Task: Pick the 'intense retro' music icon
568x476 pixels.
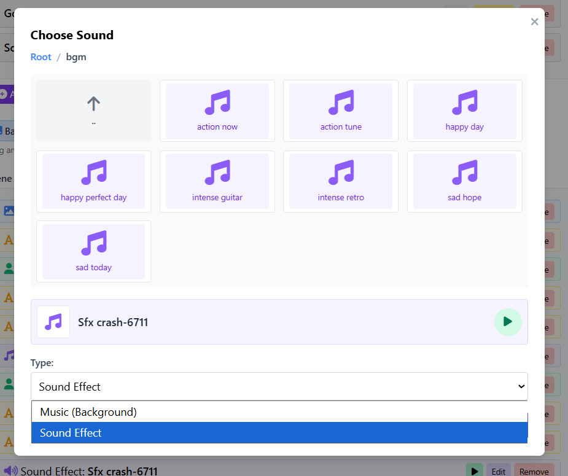Action: click(x=341, y=181)
